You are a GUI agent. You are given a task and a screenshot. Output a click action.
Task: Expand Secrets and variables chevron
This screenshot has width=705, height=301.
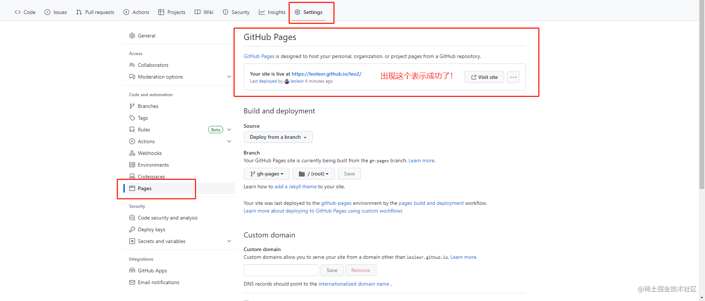229,241
